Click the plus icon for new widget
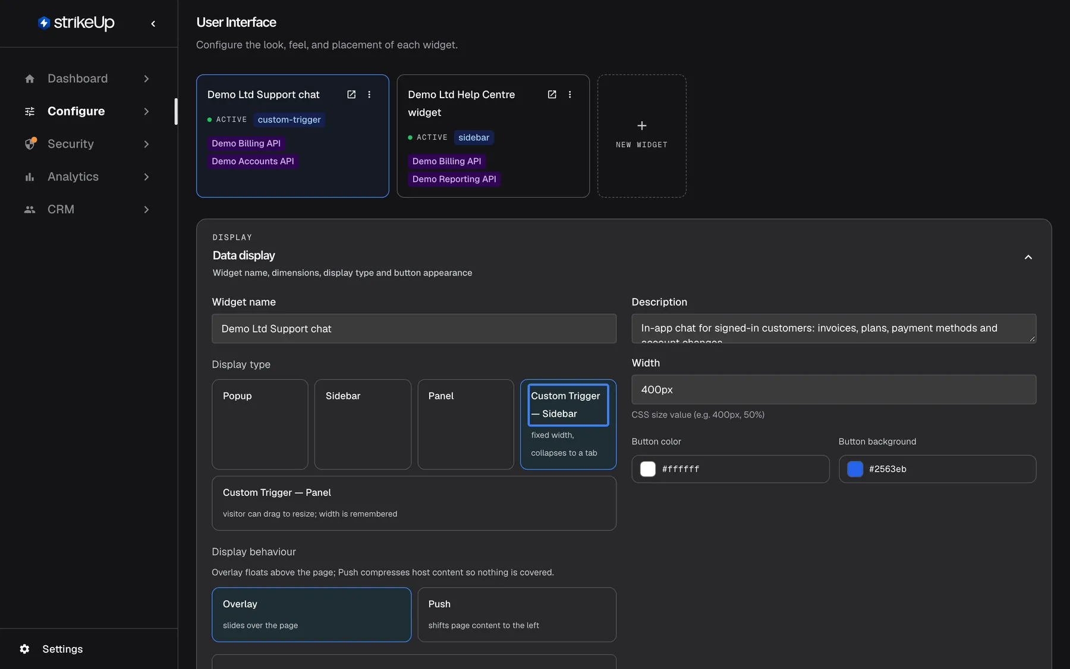The image size is (1070, 669). click(x=642, y=125)
